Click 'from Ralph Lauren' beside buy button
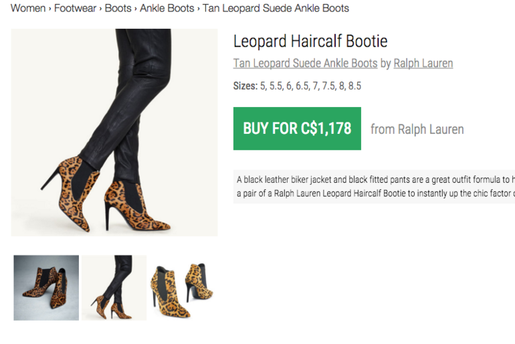This screenshot has width=515, height=344. tap(417, 129)
